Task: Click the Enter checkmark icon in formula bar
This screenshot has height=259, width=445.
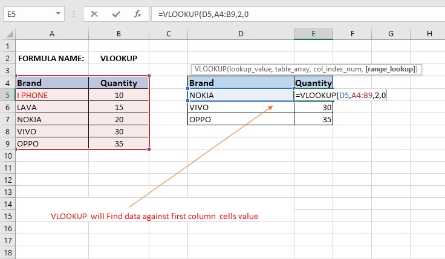Action: 115,14
